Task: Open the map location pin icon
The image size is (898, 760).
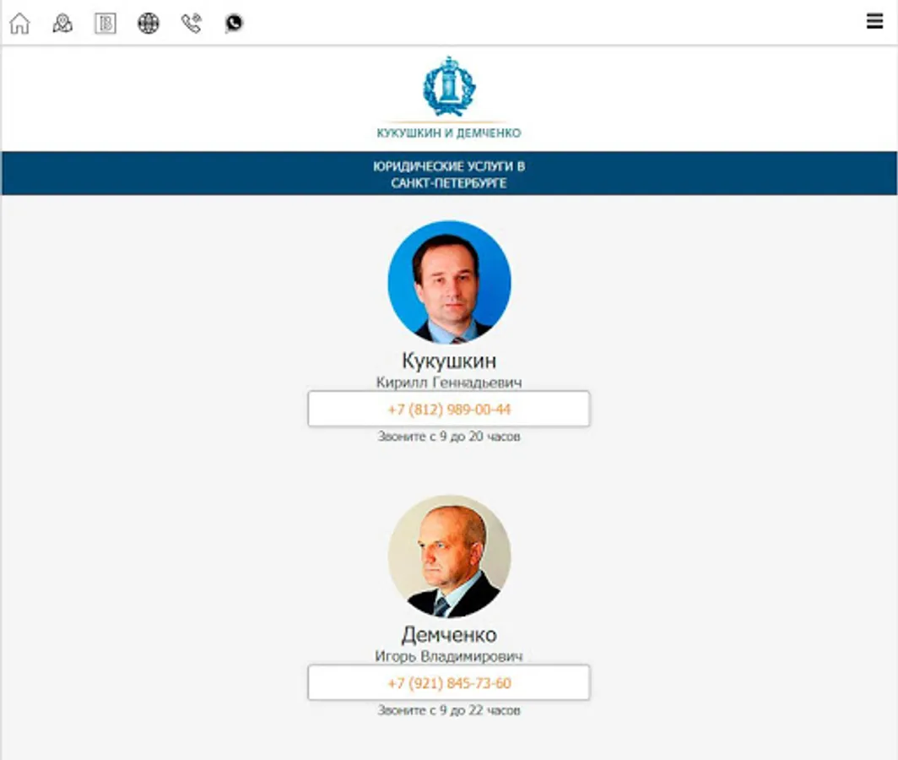Action: (x=62, y=24)
